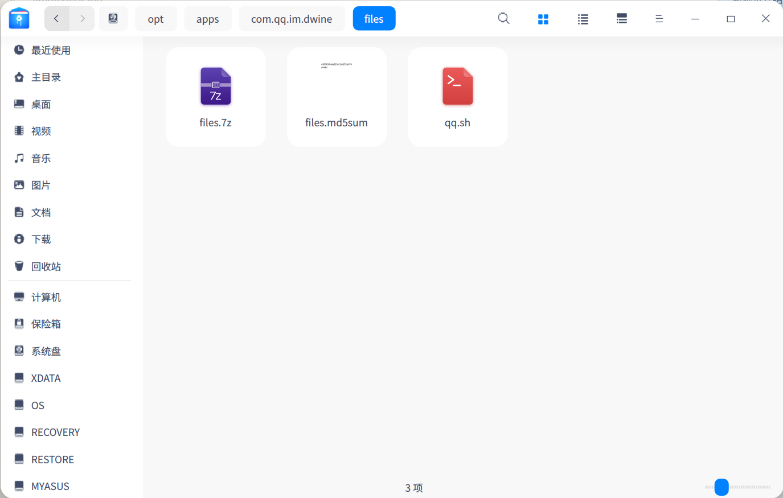
Task: Jump to com.qq.im.dwine breadcrumb
Action: (292, 19)
